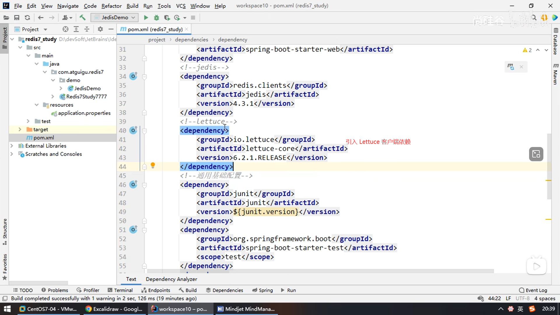This screenshot has height=315, width=560.
Task: Toggle fold marker on line 34
Action: point(144,77)
